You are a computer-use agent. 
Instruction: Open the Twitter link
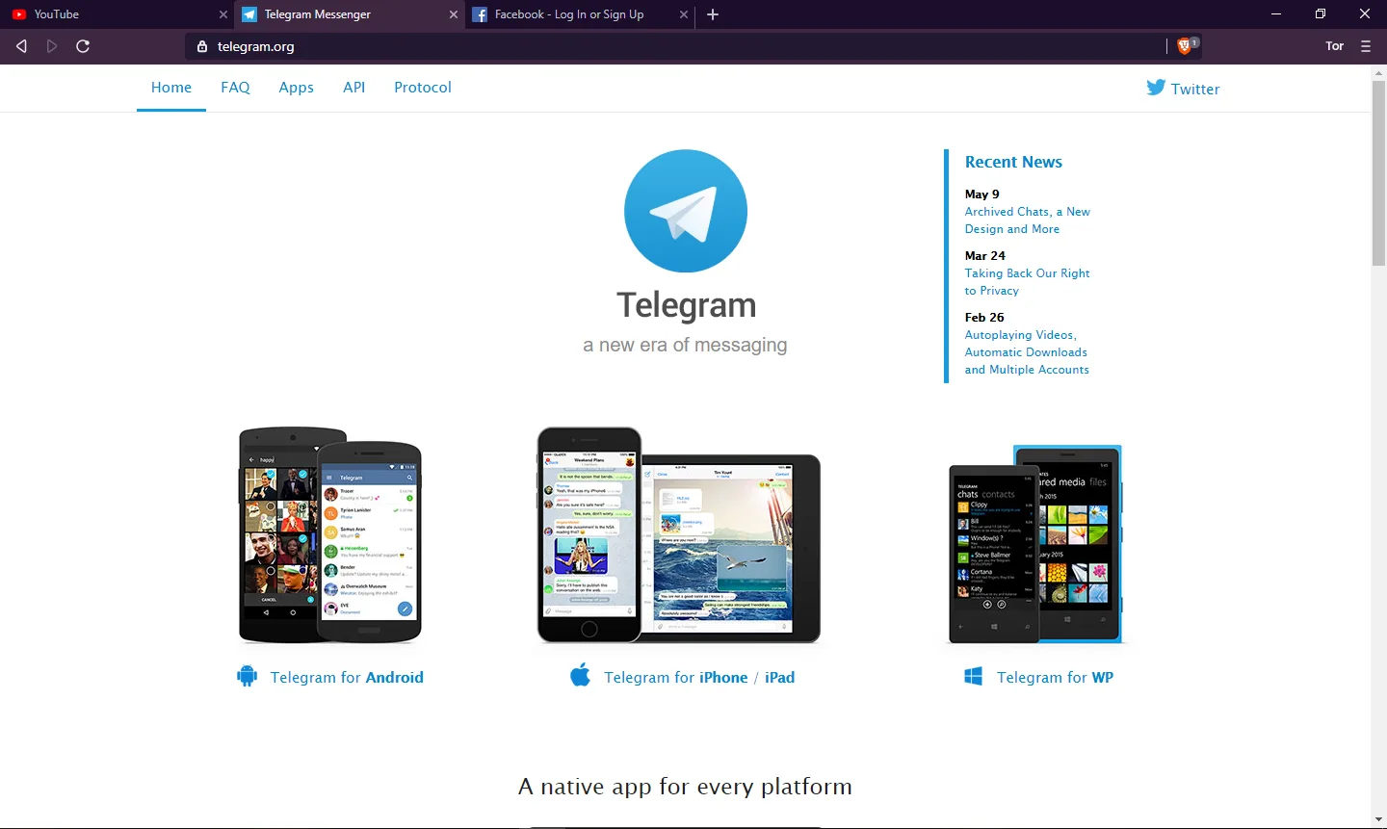1195,89
